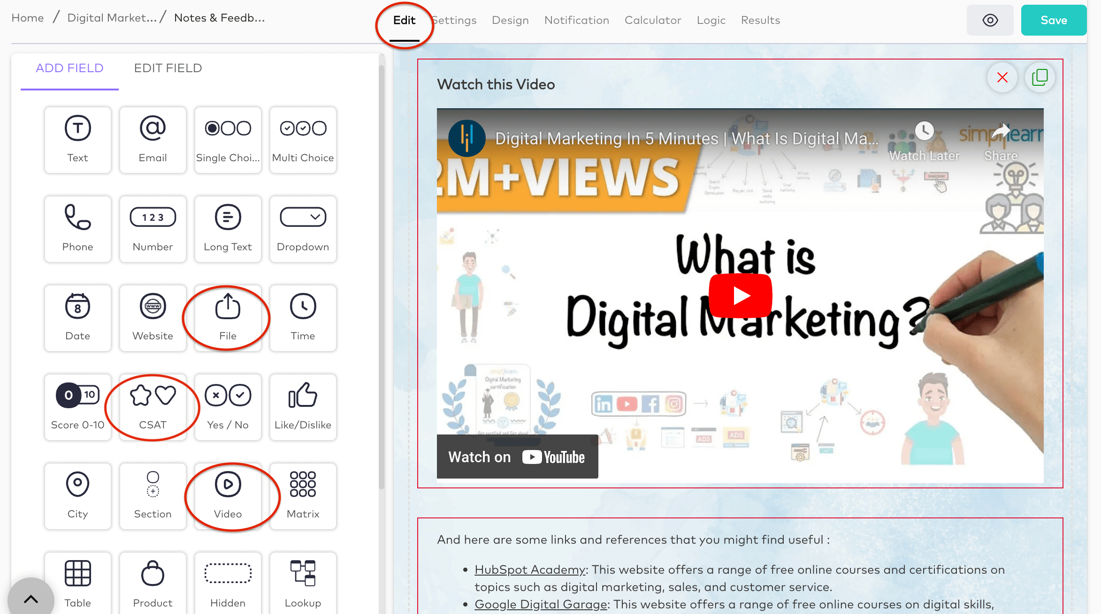Play the Digital Marketing YouTube video
The width and height of the screenshot is (1101, 614).
[x=740, y=296]
